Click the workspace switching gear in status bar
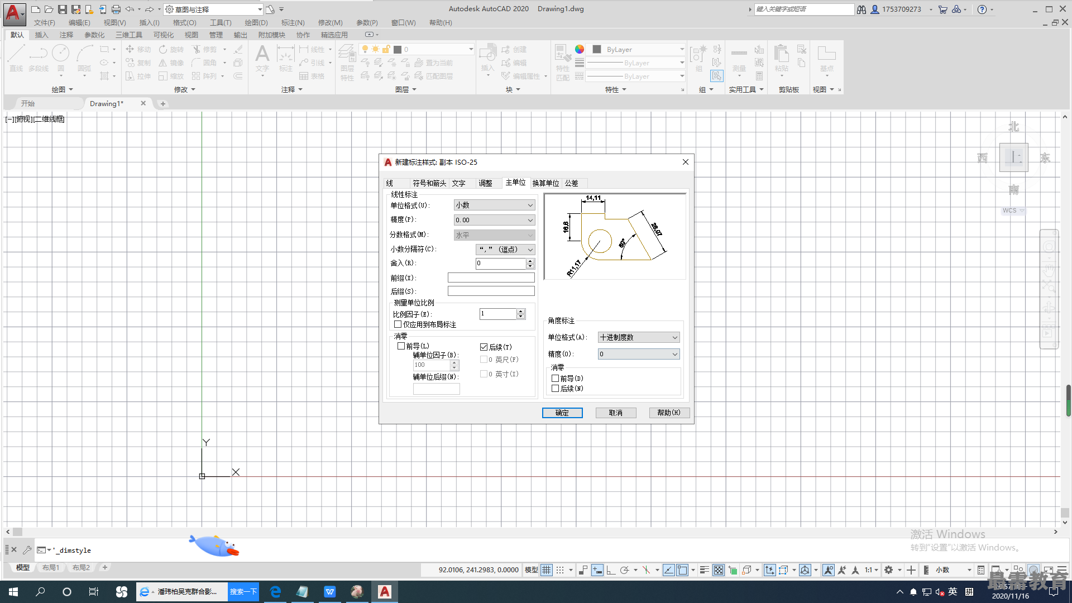Screen dimensions: 1072x603 pos(889,570)
